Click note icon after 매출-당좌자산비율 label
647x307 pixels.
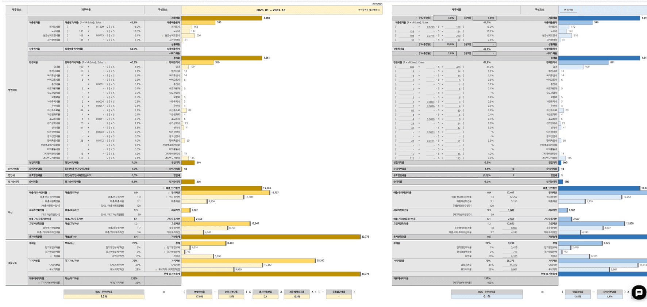(49, 193)
